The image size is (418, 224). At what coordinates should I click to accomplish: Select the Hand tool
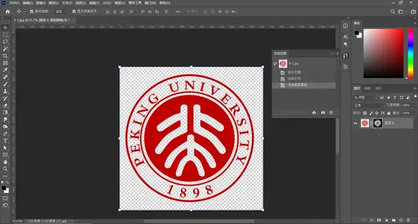[x=5, y=162]
